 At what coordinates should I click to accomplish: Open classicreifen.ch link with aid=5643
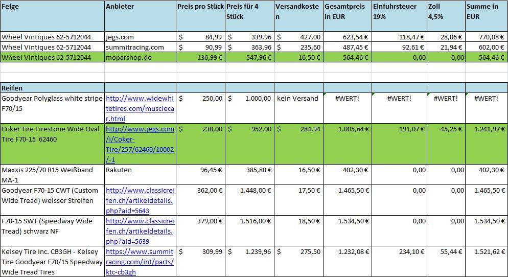tap(140, 200)
